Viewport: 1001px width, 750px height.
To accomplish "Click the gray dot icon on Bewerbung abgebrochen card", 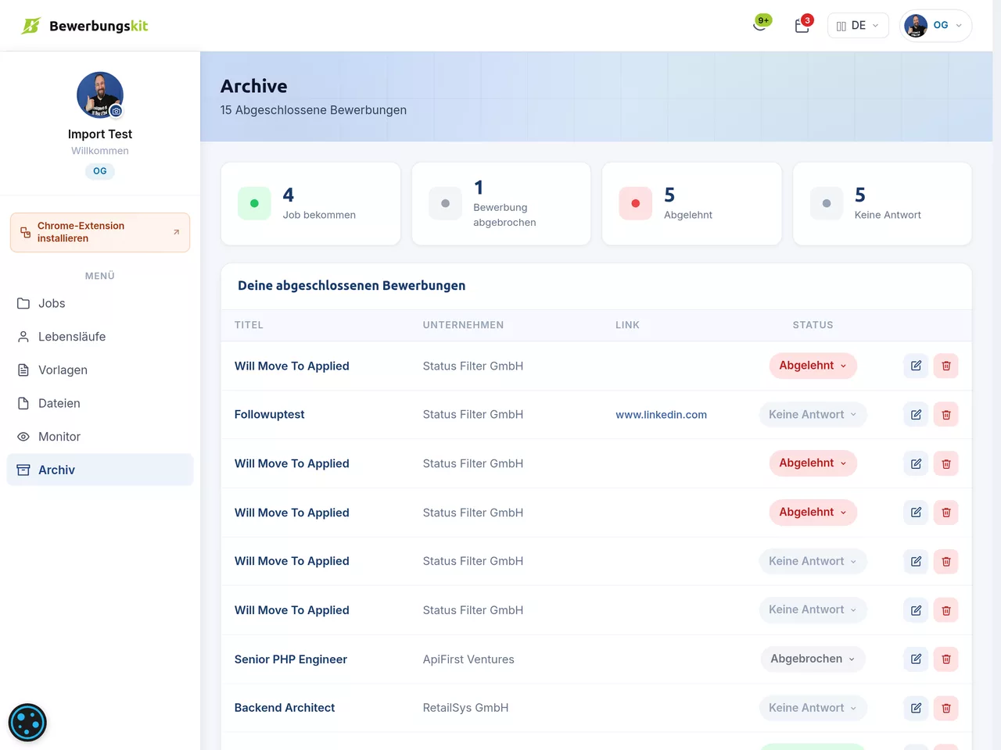I will 445,203.
